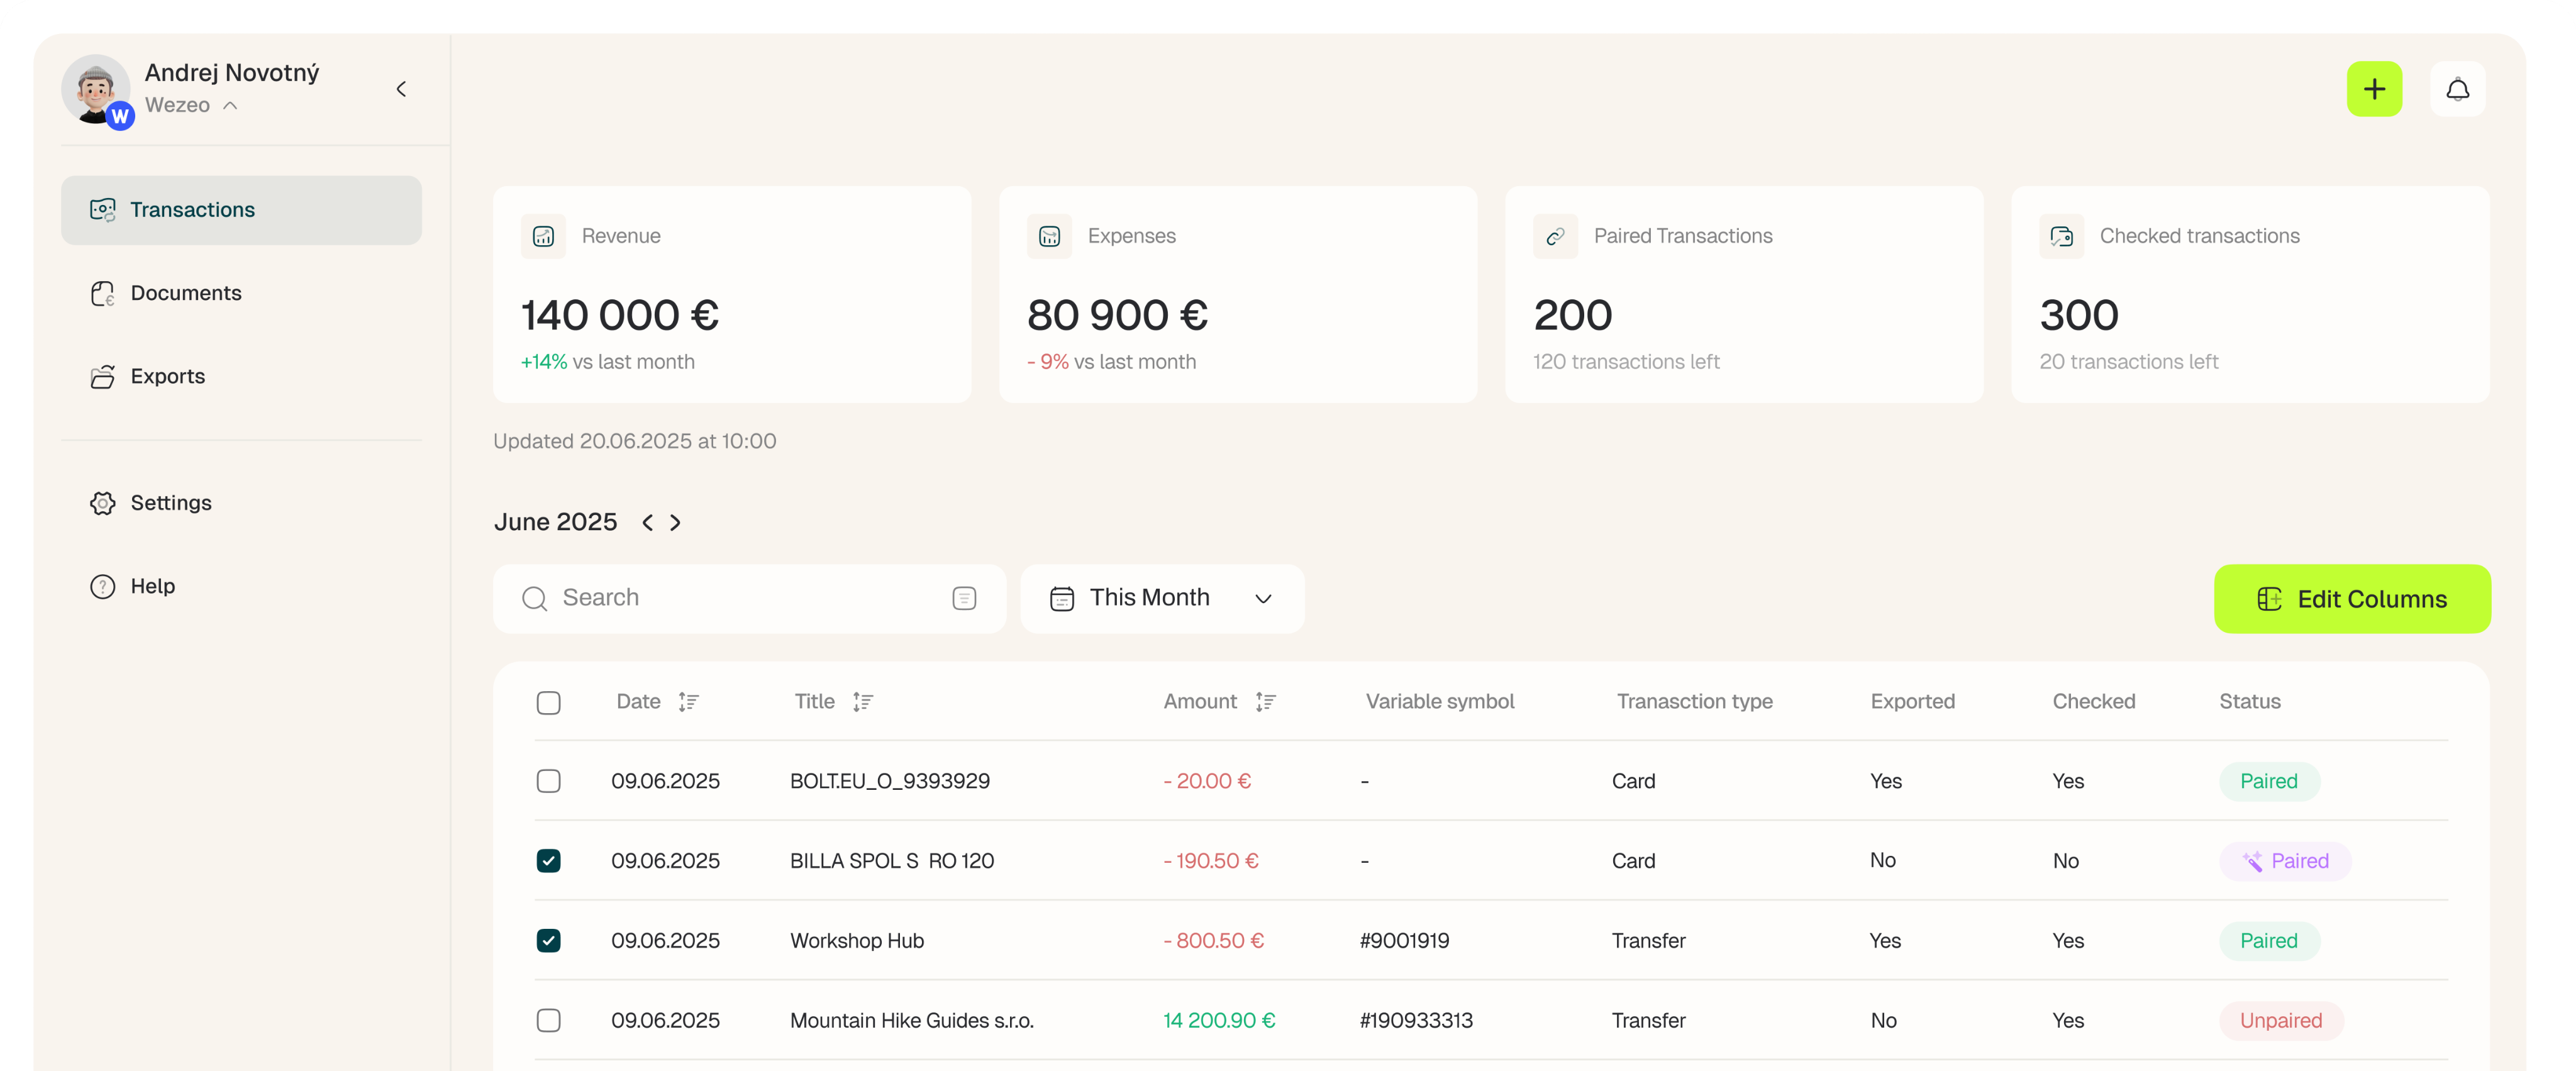Click the Updated 20.06.2025 at 10:00 text
This screenshot has width=2576, height=1071.
coord(634,441)
